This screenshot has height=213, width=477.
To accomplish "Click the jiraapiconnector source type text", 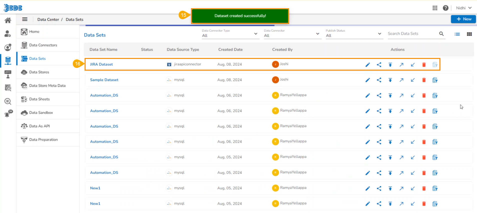I will (187, 64).
